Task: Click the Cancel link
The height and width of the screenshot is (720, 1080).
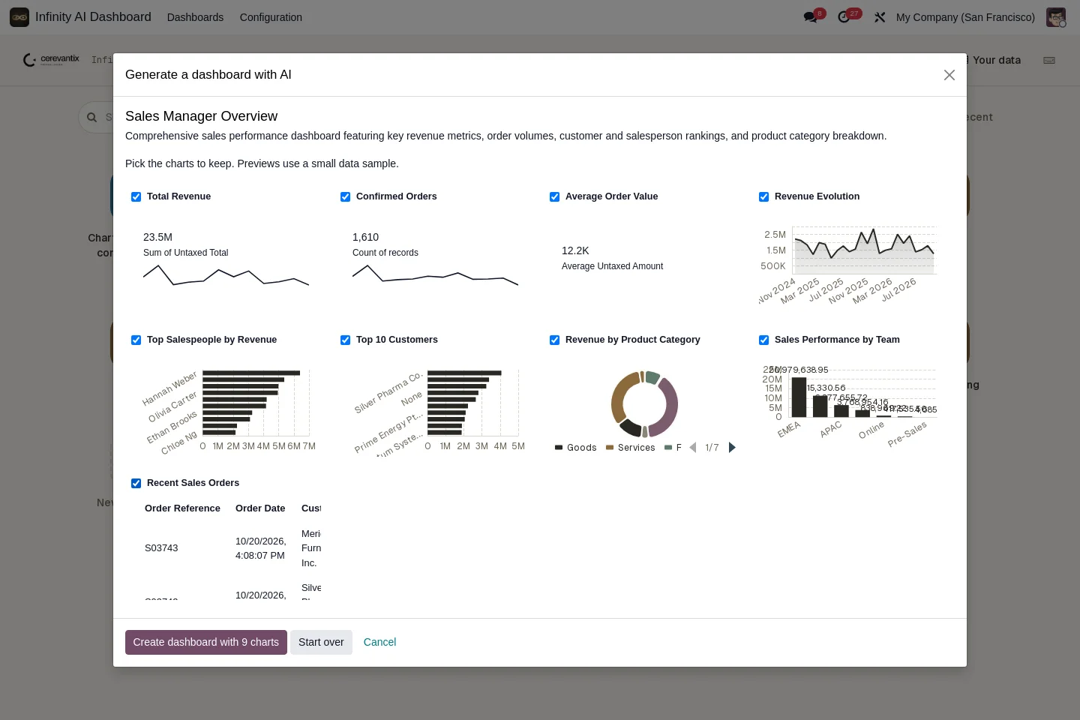Action: tap(379, 642)
